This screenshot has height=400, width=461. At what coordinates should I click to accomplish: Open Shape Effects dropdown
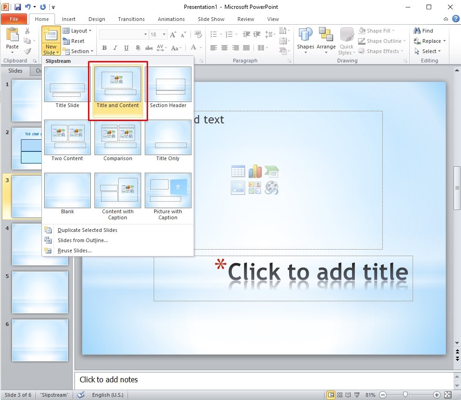381,51
